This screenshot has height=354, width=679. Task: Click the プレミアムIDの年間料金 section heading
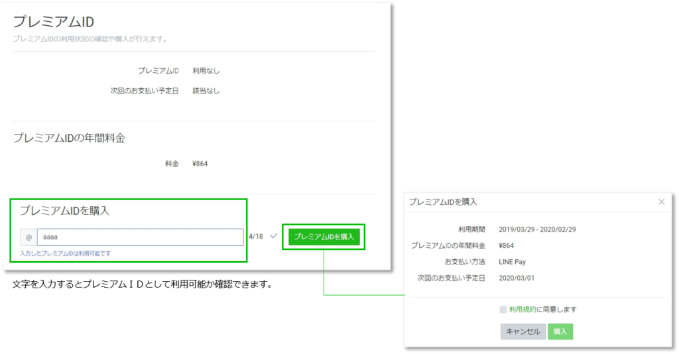[70, 138]
